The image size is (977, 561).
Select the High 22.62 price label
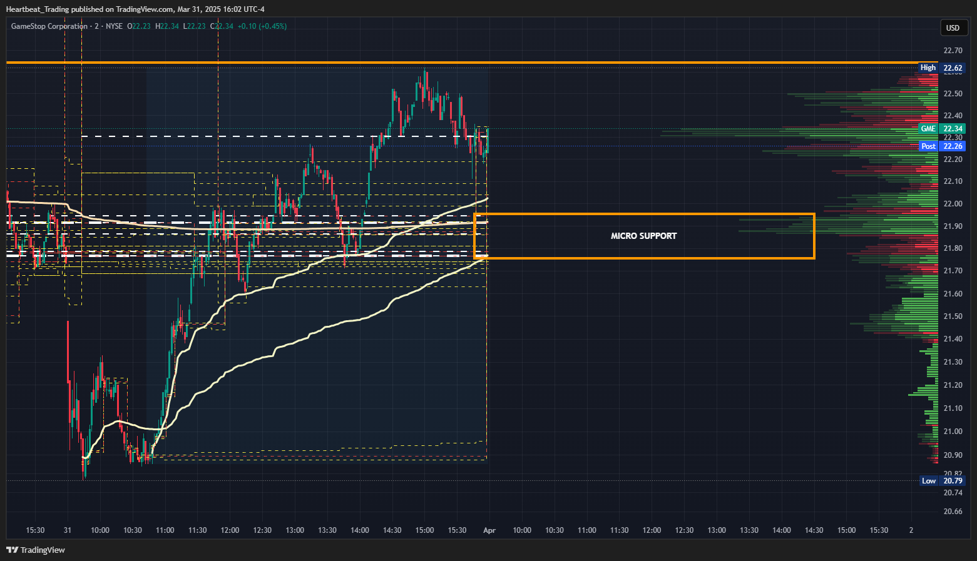(942, 68)
